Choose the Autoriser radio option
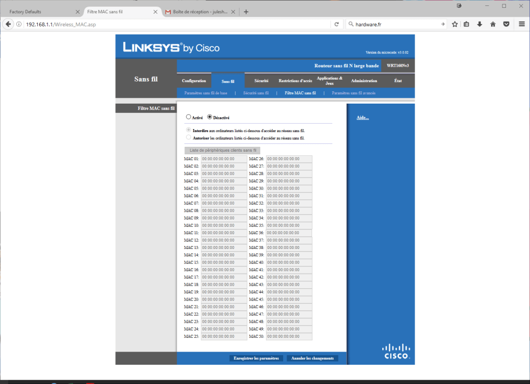530x384 pixels. tap(188, 138)
